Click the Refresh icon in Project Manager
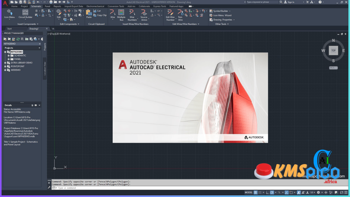This screenshot has width=350, height=197. pos(18,39)
